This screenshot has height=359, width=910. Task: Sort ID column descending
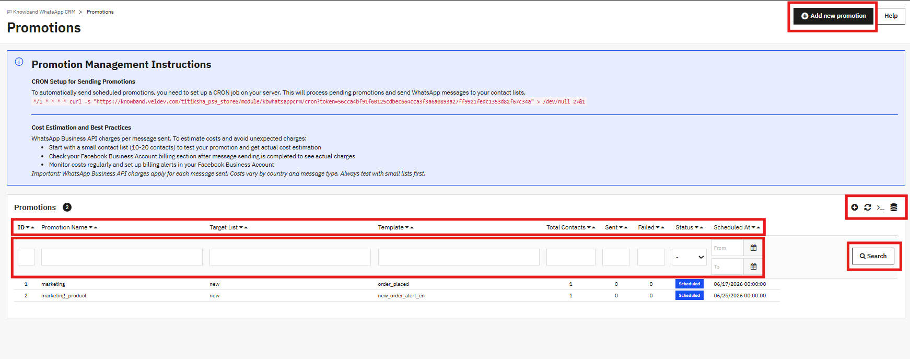pos(28,227)
